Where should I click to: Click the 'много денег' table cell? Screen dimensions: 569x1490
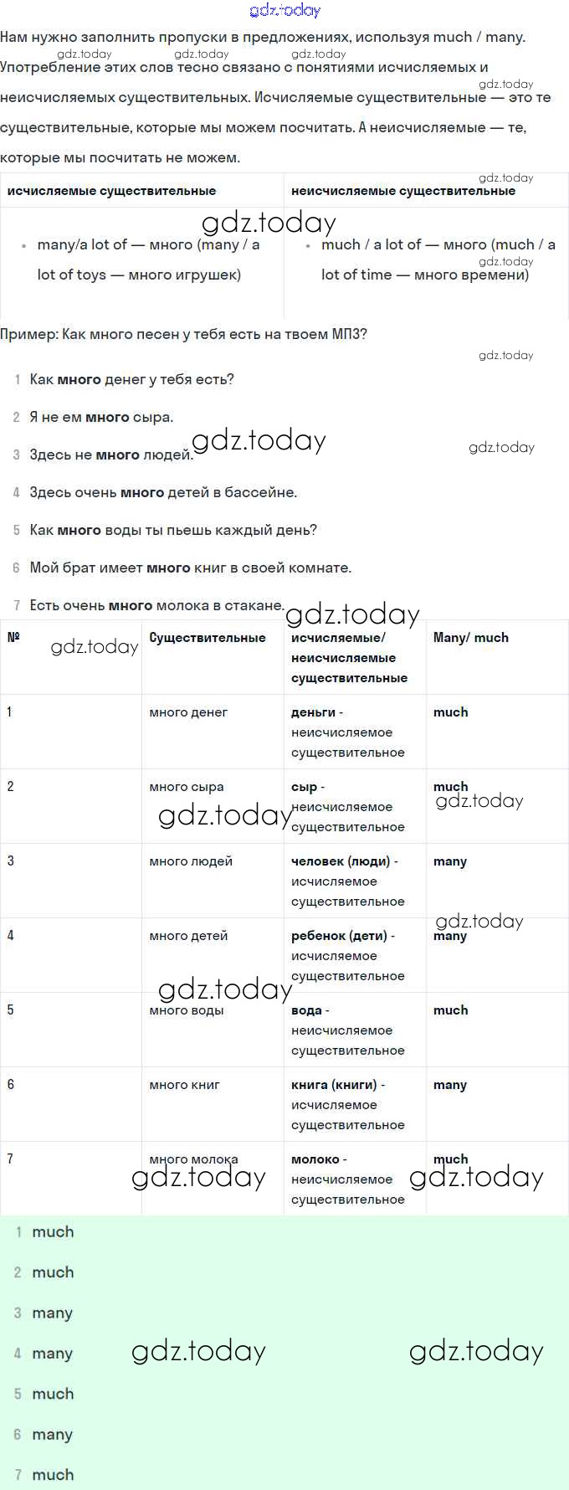click(x=188, y=712)
